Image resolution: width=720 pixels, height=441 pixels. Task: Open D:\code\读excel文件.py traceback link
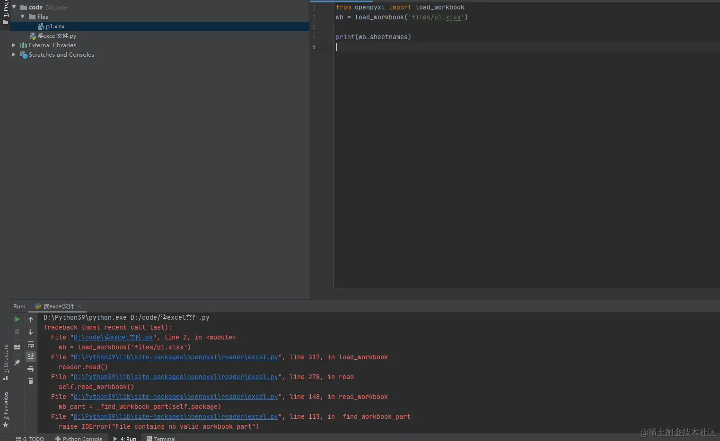click(x=113, y=337)
